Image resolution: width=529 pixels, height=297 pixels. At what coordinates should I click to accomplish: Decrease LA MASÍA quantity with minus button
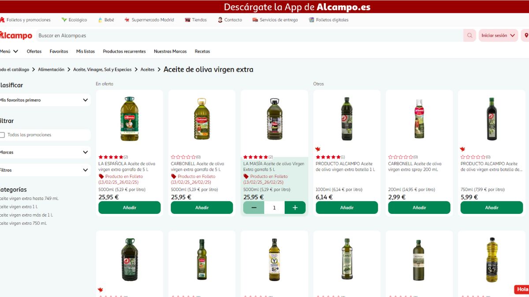tap(254, 208)
